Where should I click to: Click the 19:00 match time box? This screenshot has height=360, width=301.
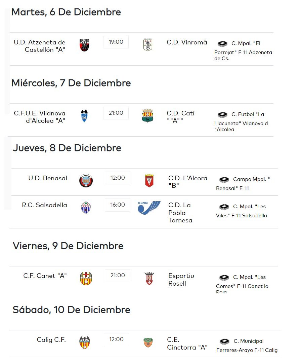pyautogui.click(x=116, y=42)
